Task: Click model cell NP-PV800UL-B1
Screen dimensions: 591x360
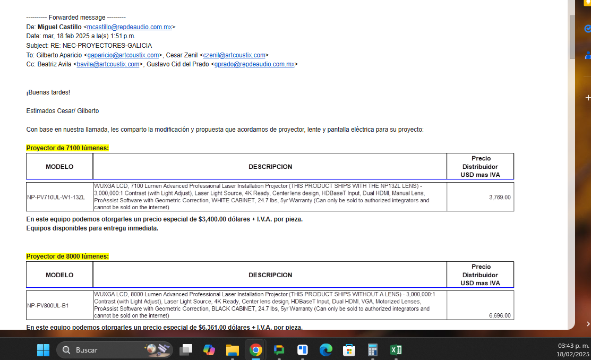Action: pyautogui.click(x=59, y=305)
